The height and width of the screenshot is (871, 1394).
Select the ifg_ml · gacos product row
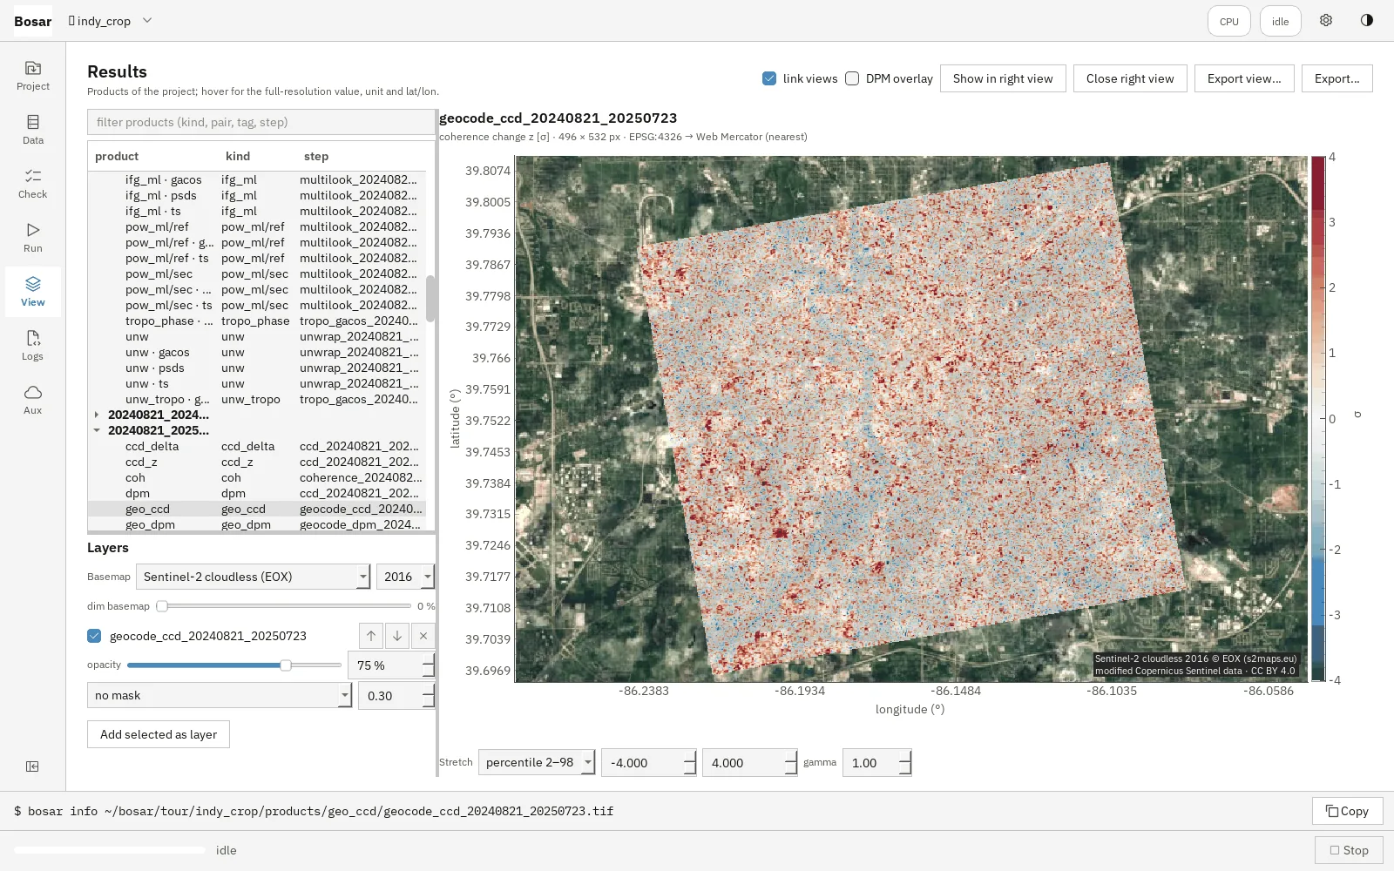257,179
